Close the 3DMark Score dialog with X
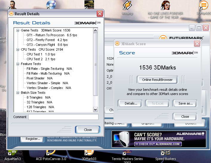The height and width of the screenshot is (163, 211). point(197,43)
